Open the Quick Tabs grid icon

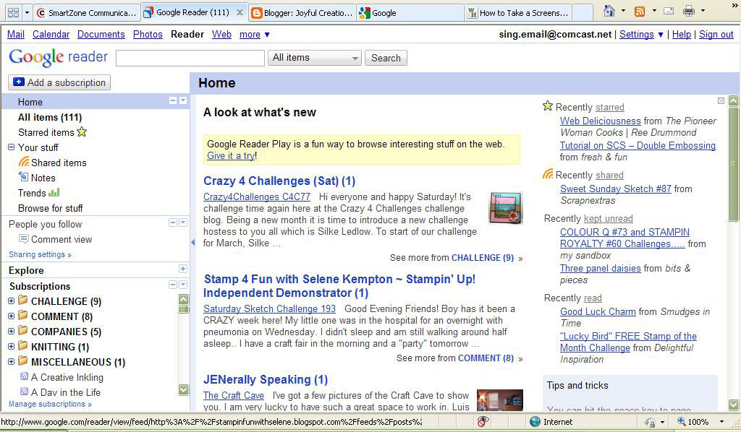pyautogui.click(x=13, y=13)
